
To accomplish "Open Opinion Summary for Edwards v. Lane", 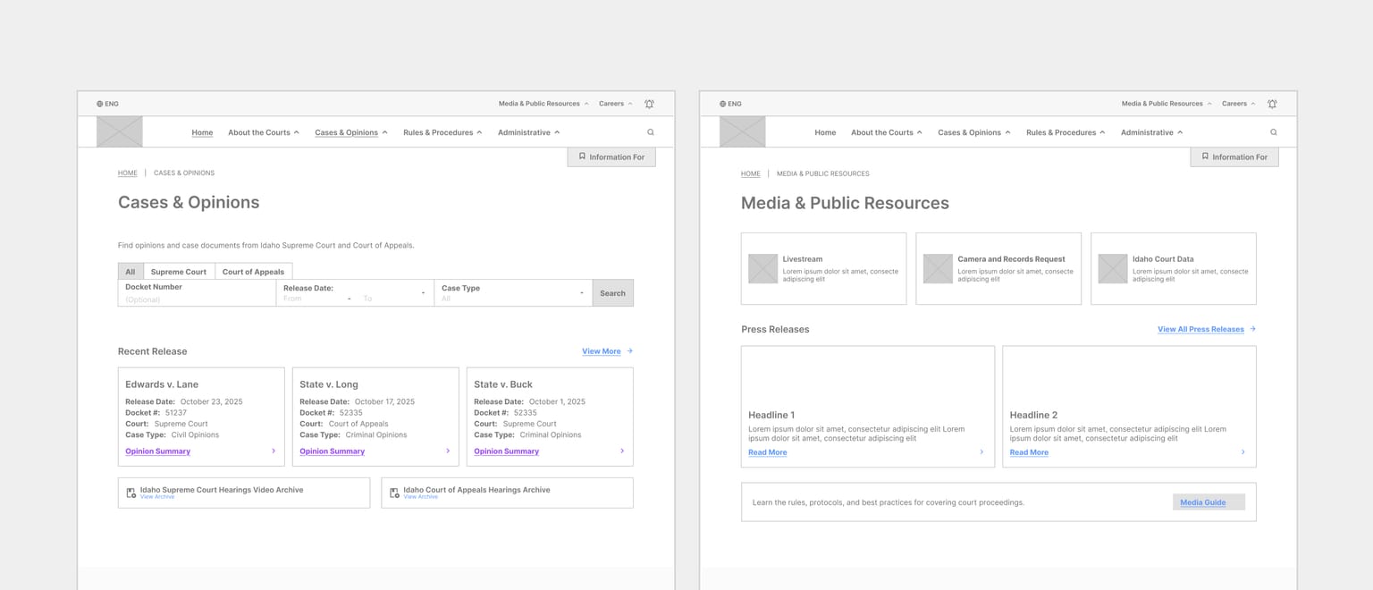I will coord(157,451).
